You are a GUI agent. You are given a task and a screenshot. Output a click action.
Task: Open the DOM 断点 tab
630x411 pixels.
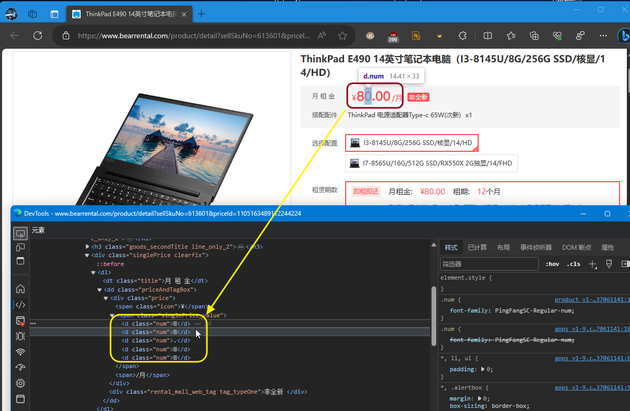[x=577, y=248]
